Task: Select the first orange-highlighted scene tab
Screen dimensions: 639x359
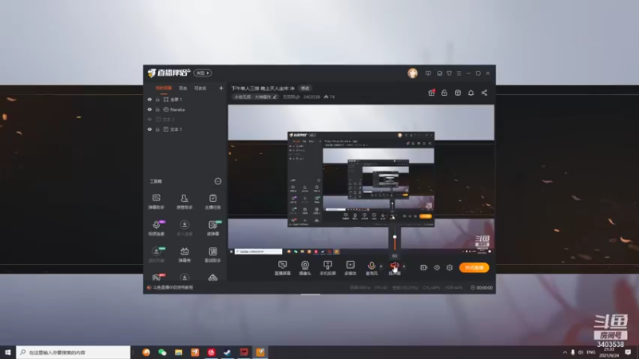Action: (x=164, y=88)
